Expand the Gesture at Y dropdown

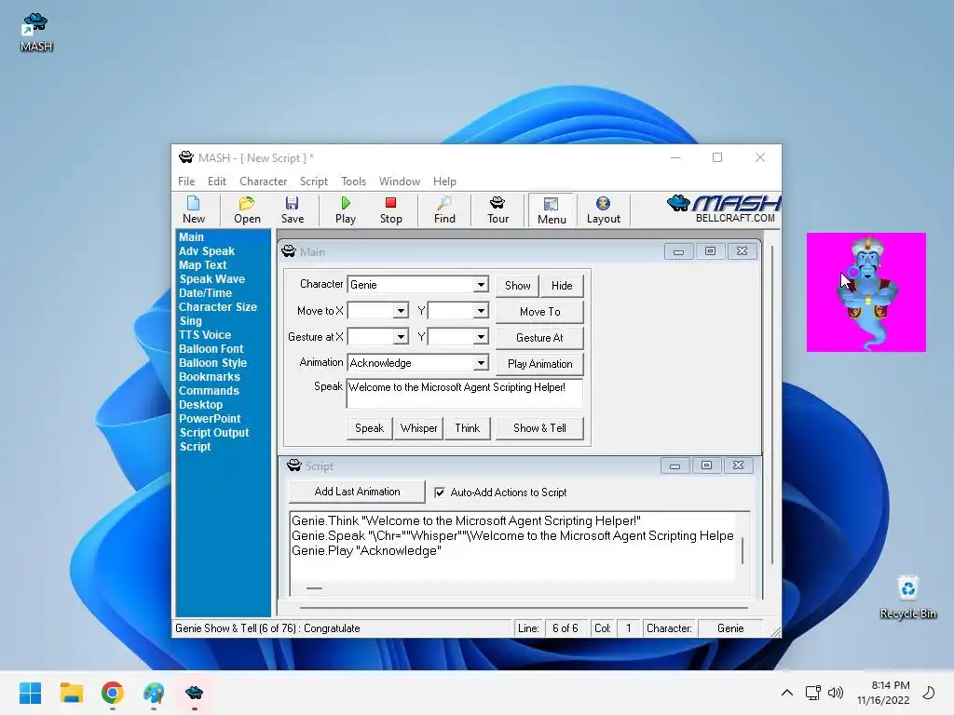481,337
